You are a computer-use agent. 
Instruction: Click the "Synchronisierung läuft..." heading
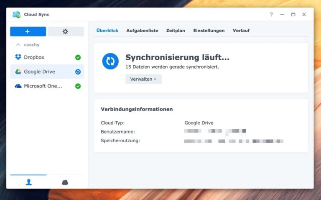(177, 57)
